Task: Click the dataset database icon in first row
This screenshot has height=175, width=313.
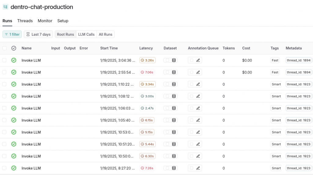Action: click(174, 60)
